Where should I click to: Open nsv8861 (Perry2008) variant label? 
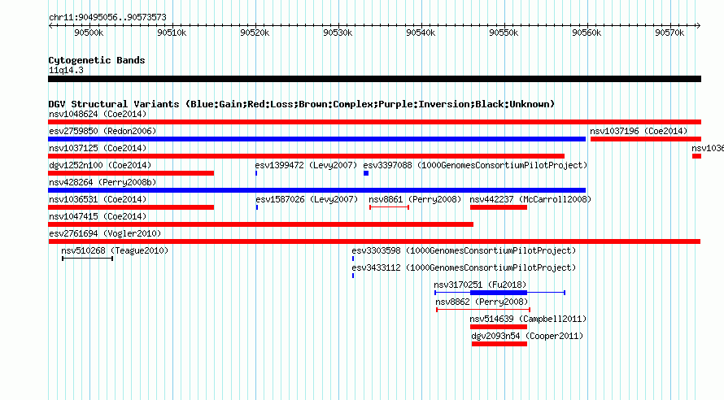tap(415, 199)
